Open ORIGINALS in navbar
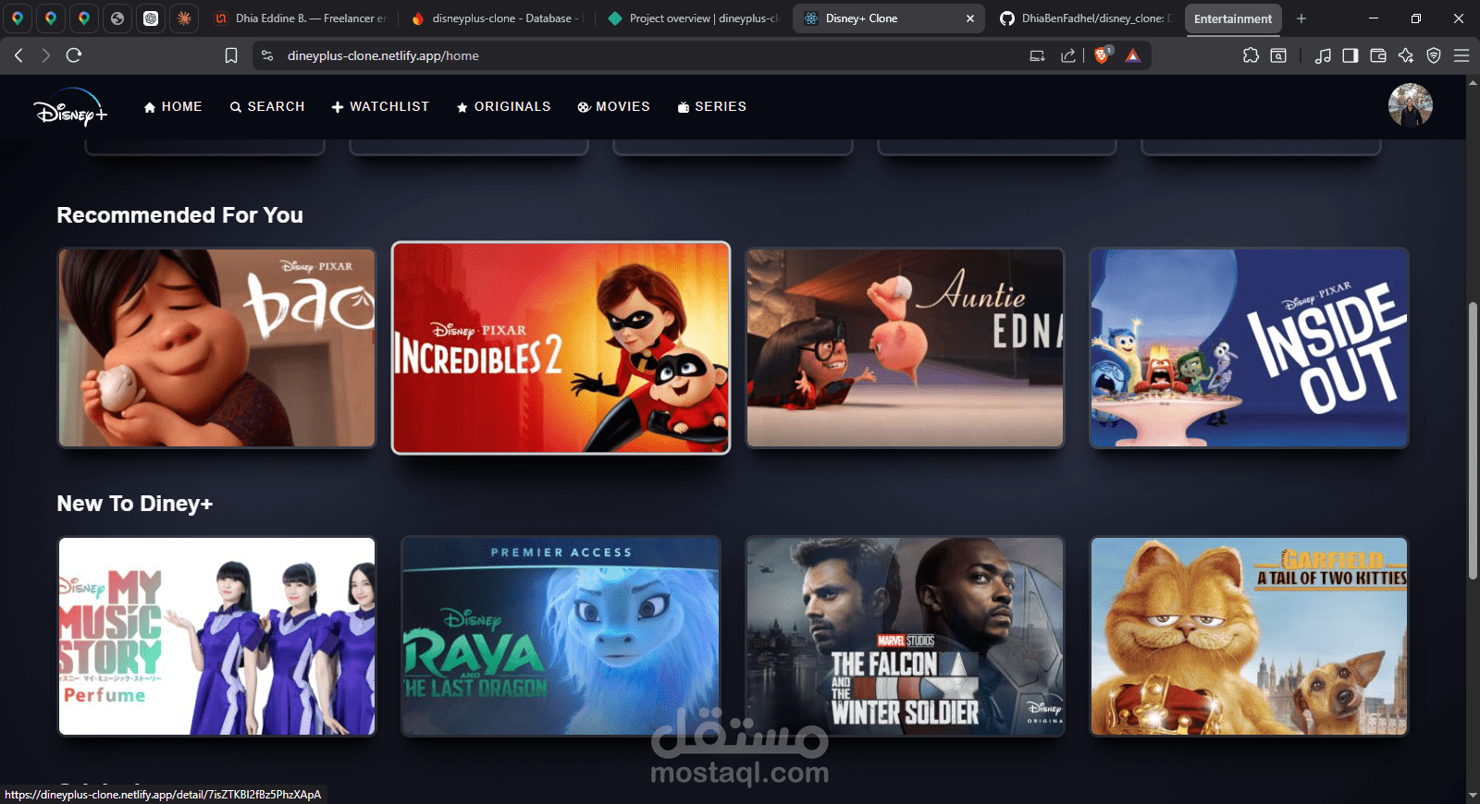This screenshot has width=1480, height=804. tap(503, 106)
